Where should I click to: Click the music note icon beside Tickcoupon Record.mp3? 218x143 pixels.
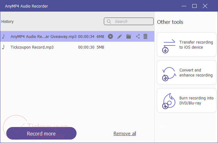(3, 47)
